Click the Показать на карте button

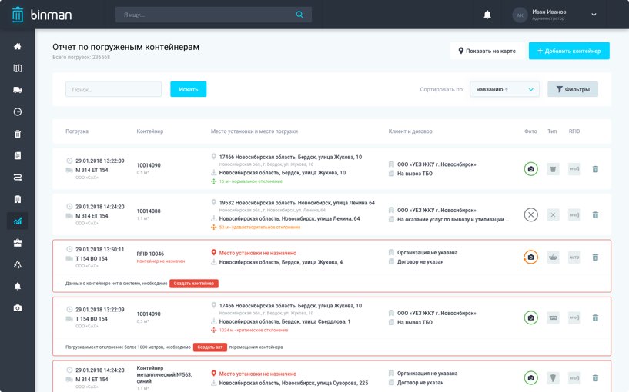click(x=488, y=51)
